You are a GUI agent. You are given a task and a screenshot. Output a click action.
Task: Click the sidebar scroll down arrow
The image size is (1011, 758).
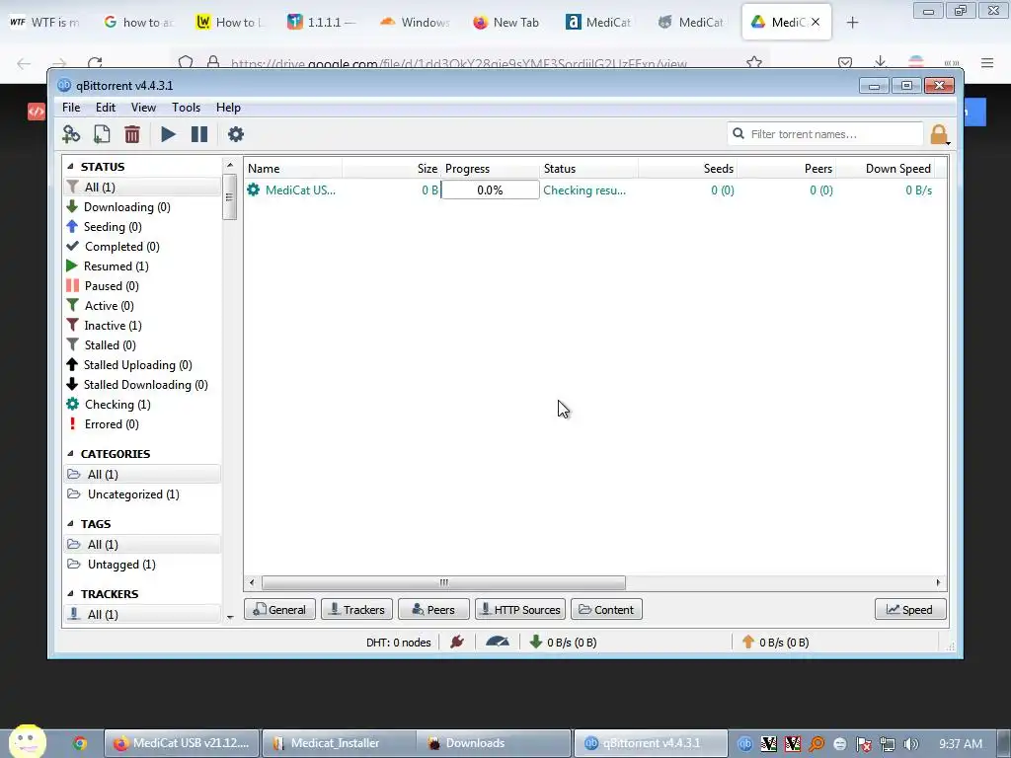pyautogui.click(x=230, y=617)
